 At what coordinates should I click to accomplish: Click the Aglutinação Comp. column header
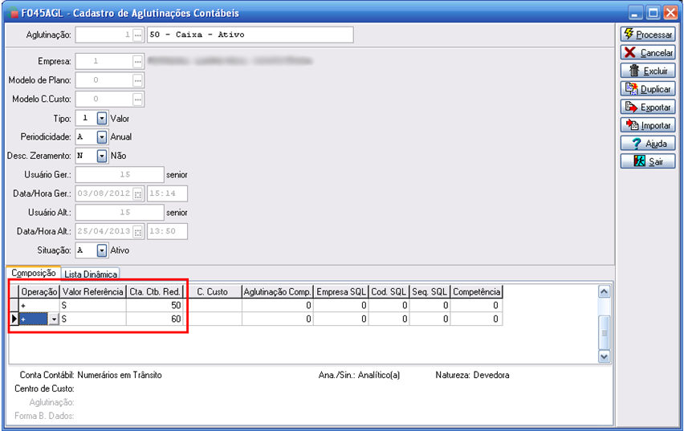click(278, 292)
